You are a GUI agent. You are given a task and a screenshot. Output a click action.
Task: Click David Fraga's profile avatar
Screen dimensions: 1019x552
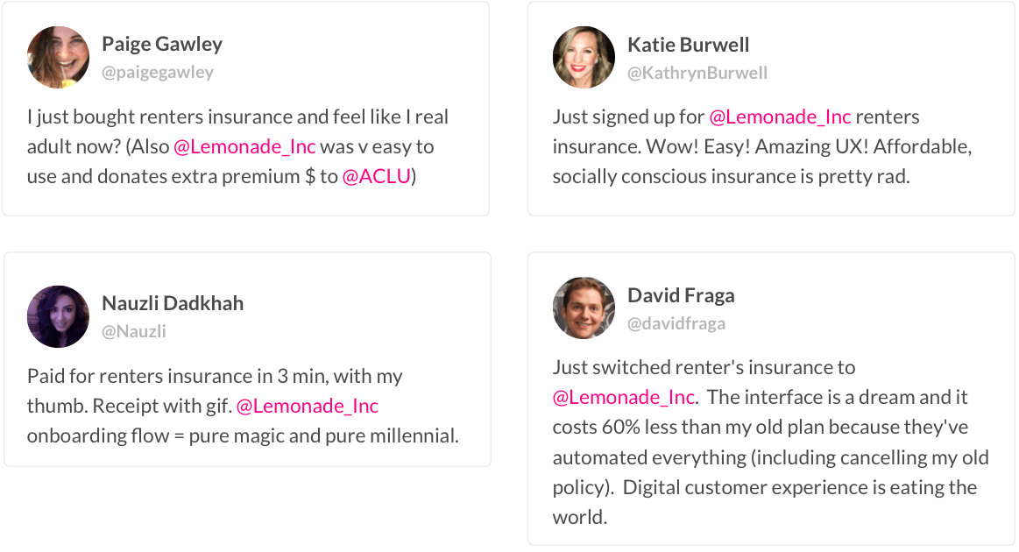click(x=584, y=308)
